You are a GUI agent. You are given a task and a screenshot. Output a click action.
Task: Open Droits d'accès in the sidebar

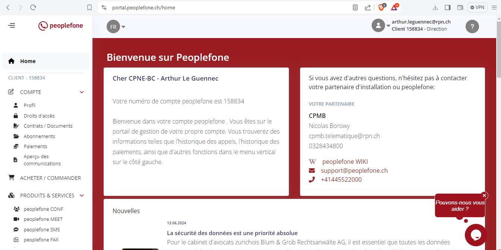[39, 116]
